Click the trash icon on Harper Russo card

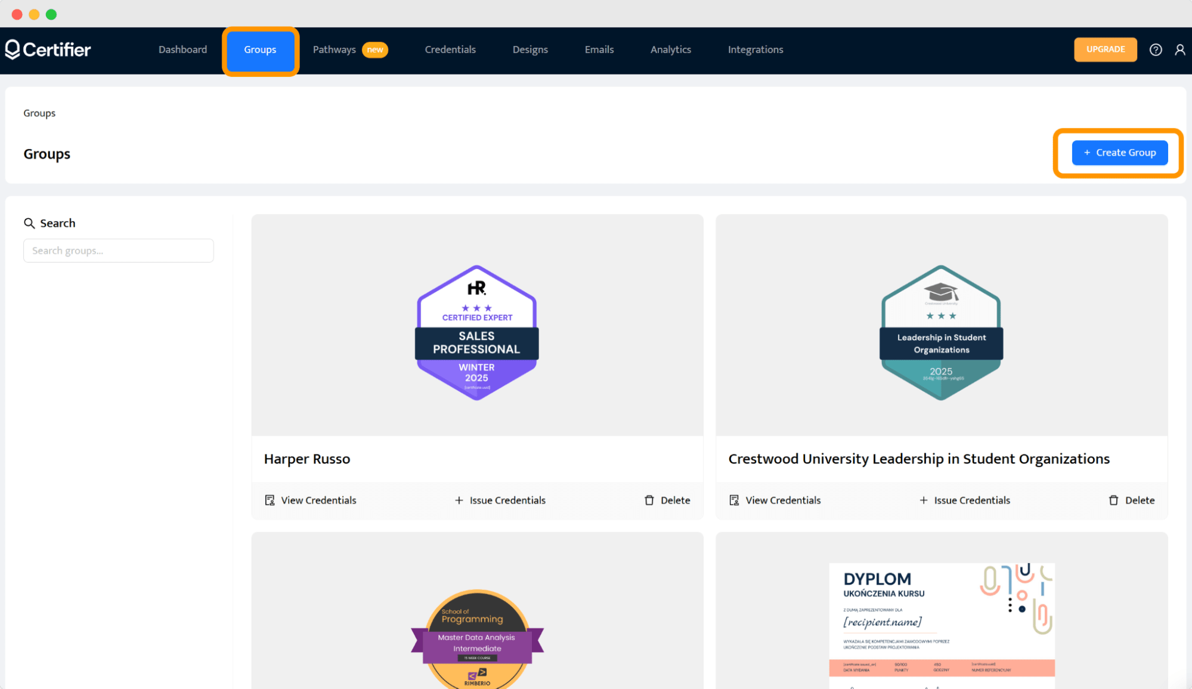click(x=649, y=500)
